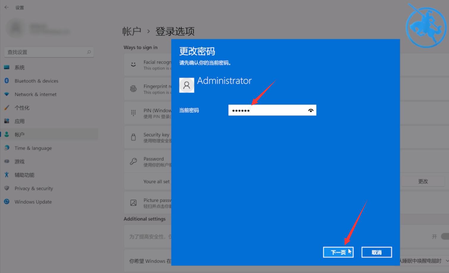Reveal password with the eye icon
449x273 pixels.
click(311, 111)
